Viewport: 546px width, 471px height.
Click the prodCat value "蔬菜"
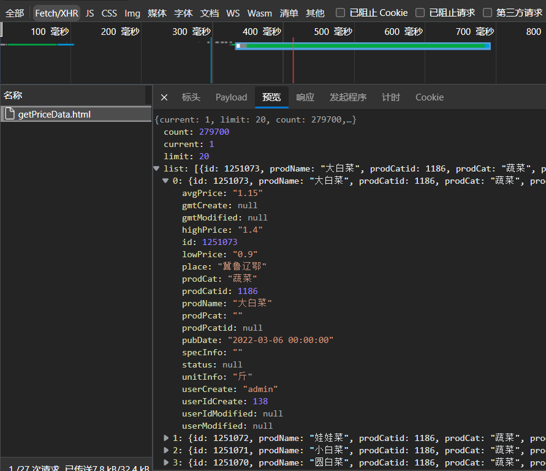[242, 279]
